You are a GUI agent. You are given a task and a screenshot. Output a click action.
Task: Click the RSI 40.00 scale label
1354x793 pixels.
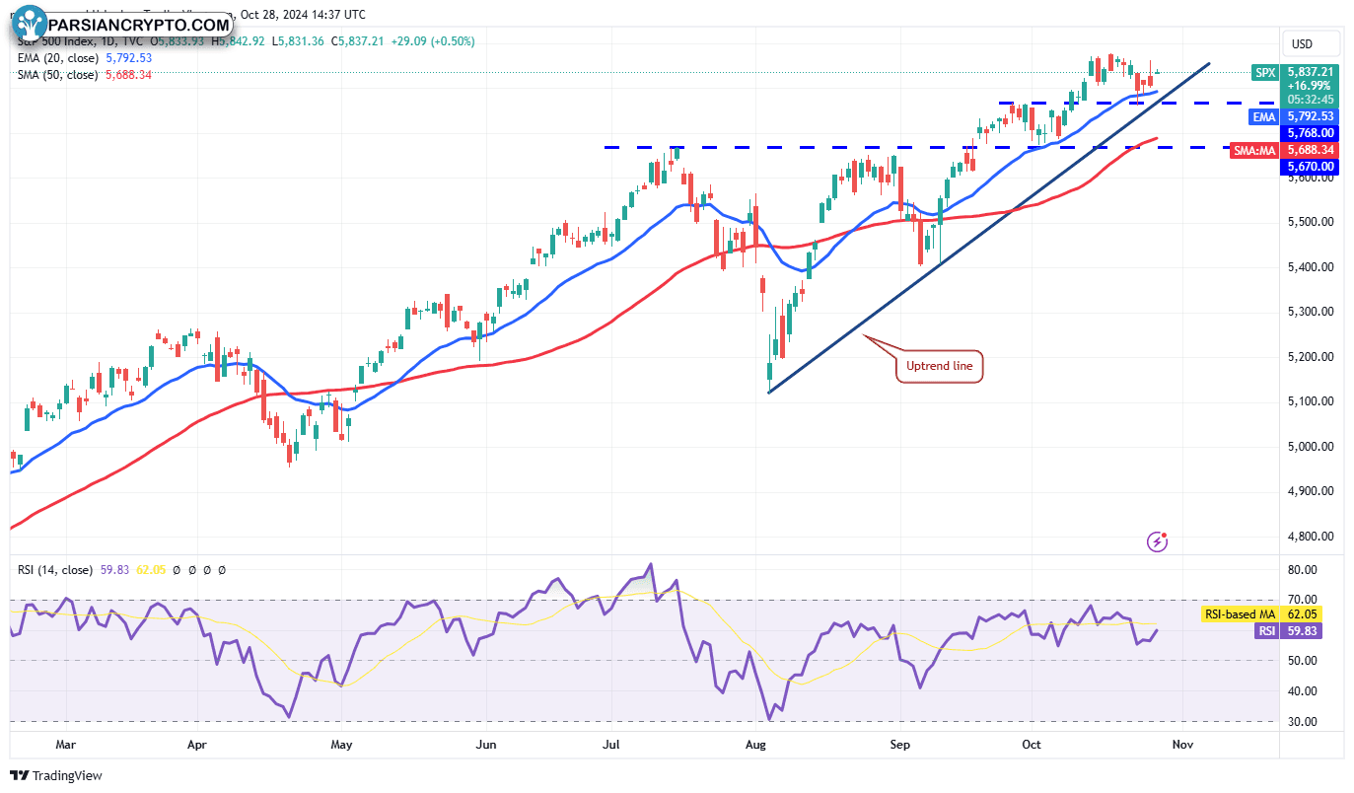pyautogui.click(x=1303, y=691)
